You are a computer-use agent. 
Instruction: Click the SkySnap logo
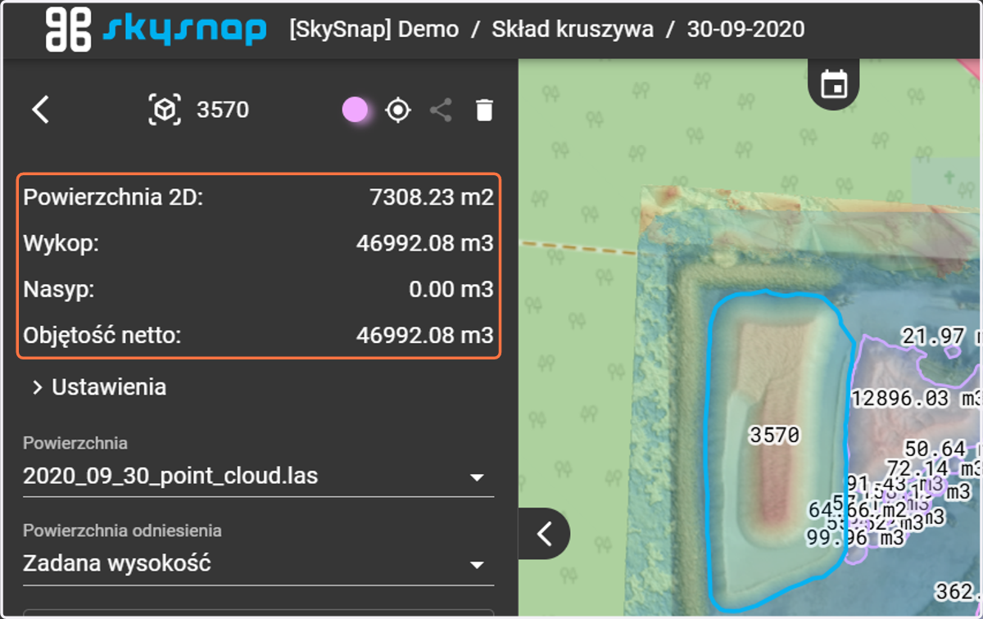pyautogui.click(x=156, y=29)
